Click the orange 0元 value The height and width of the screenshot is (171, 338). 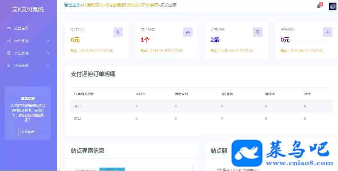click(x=75, y=40)
